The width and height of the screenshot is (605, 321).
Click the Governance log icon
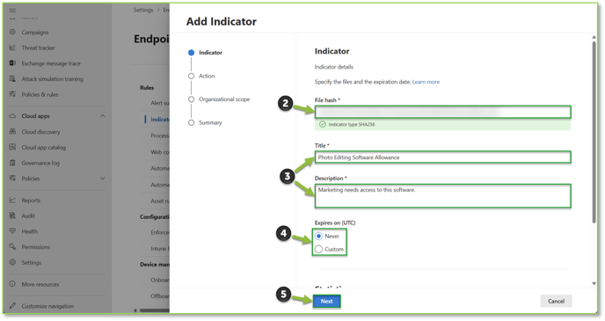click(x=12, y=163)
